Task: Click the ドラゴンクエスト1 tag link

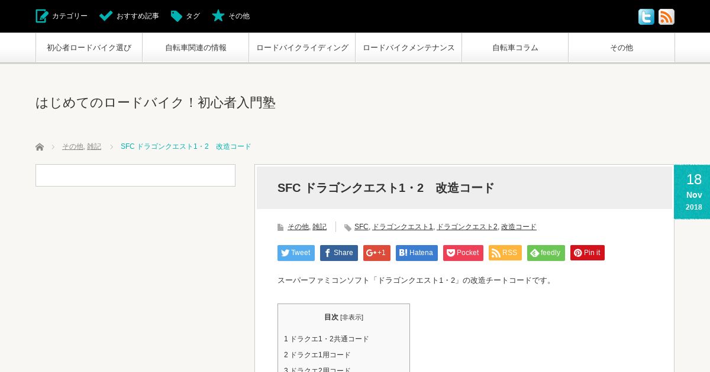Action: (x=402, y=227)
